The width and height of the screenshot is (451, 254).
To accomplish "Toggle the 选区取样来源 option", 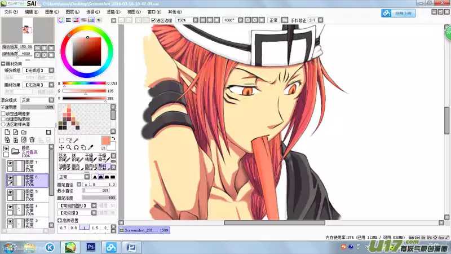I will point(3,124).
